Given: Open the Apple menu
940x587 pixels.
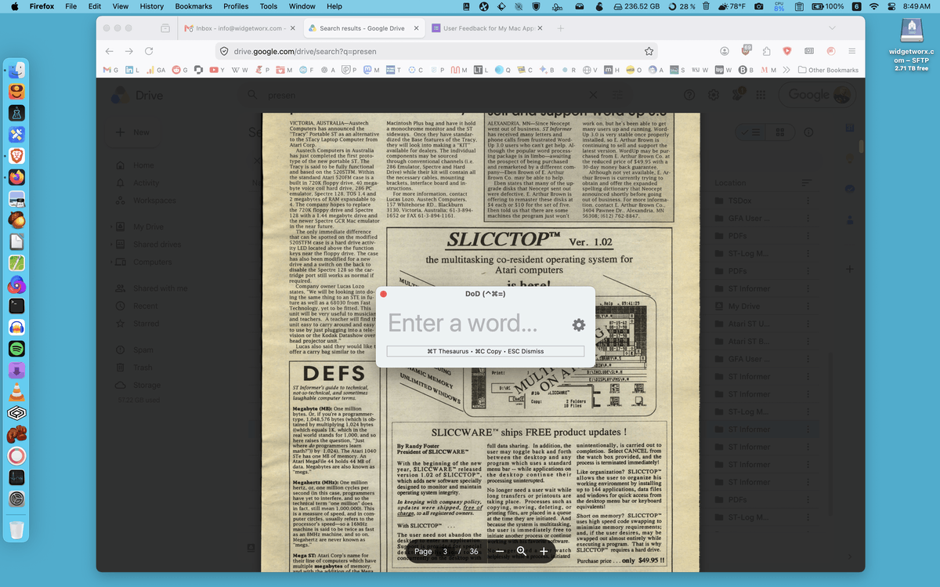Looking at the screenshot, I should [x=14, y=6].
